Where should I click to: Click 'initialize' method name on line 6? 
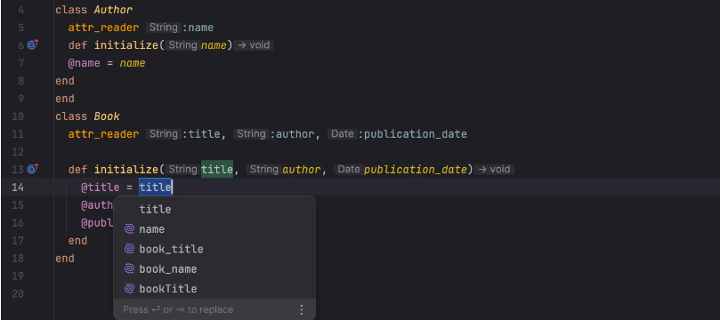pyautogui.click(x=126, y=45)
